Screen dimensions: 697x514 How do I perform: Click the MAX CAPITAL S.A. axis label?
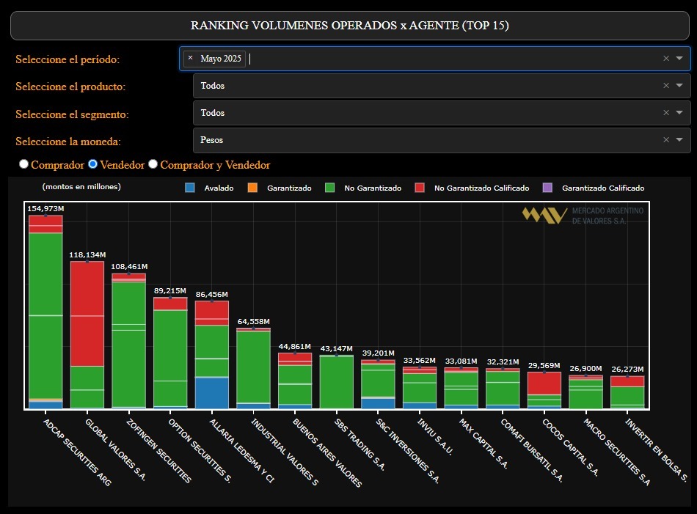point(483,444)
